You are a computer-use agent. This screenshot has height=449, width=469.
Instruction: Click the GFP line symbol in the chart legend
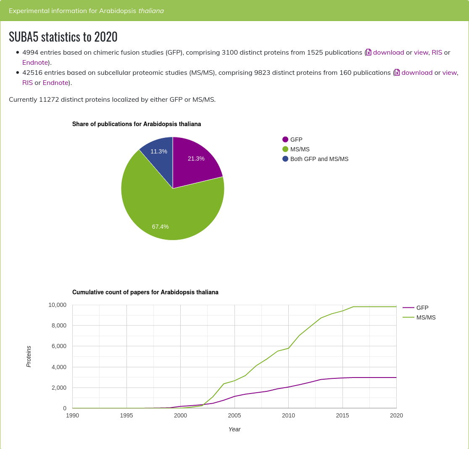tap(408, 307)
